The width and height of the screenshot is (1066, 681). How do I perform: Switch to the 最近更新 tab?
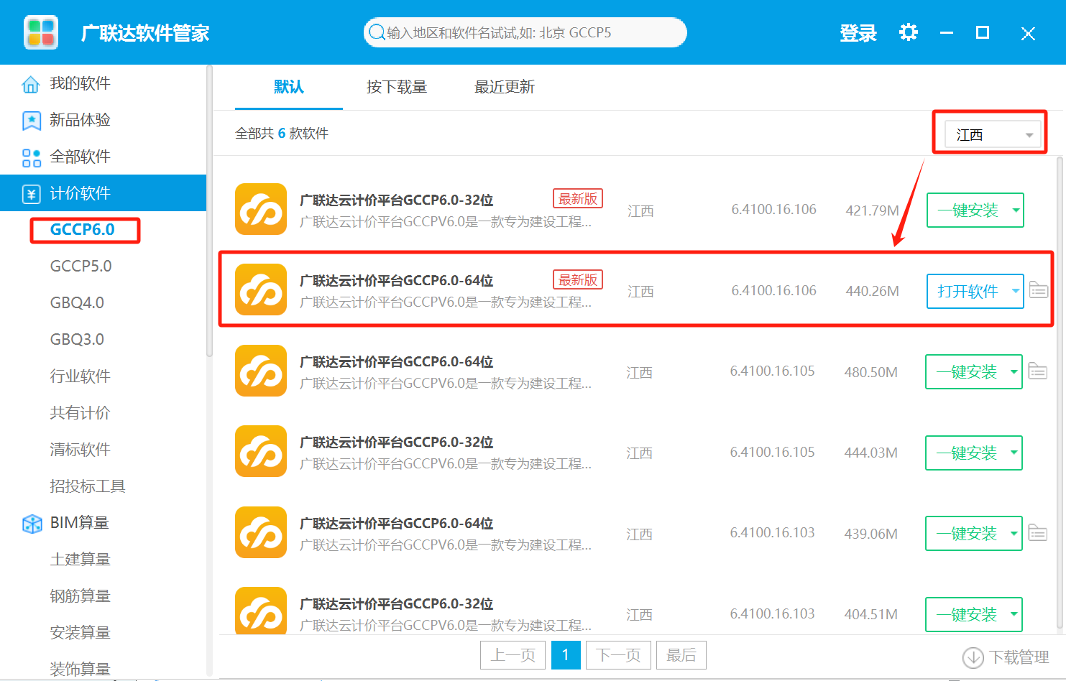click(505, 87)
